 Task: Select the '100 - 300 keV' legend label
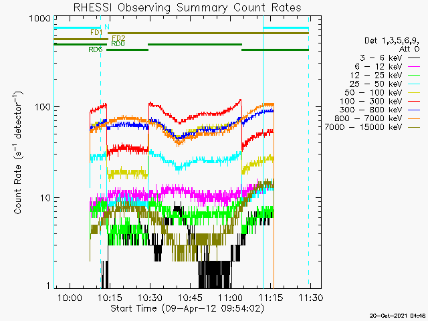tap(371, 101)
